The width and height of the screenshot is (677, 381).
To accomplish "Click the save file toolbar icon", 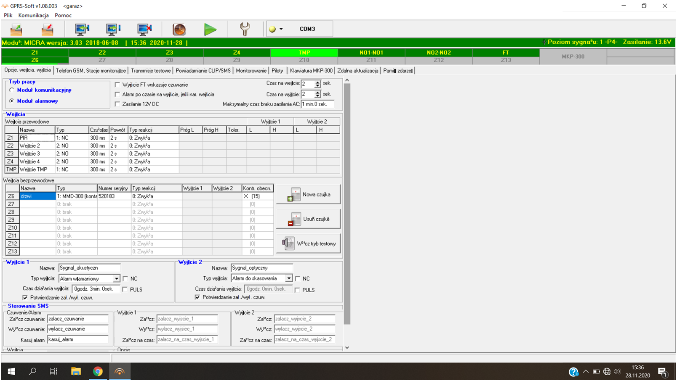I will coord(47,29).
